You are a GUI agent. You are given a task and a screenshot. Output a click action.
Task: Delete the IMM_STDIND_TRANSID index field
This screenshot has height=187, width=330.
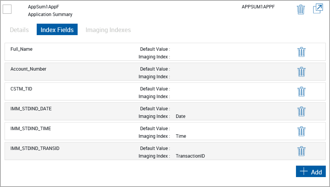coord(302,151)
